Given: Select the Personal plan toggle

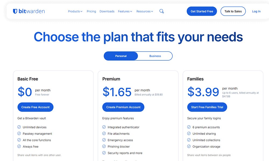Looking at the screenshot, I should point(121,56).
